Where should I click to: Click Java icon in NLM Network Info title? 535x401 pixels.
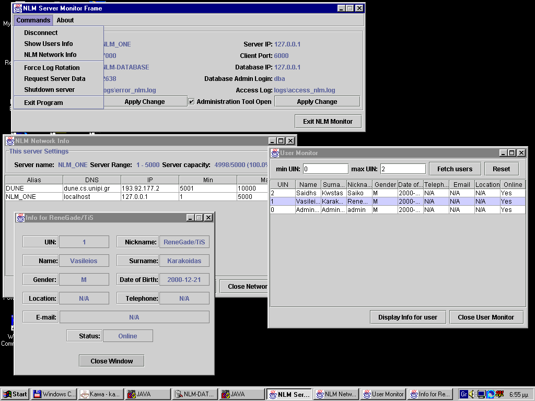click(x=10, y=141)
